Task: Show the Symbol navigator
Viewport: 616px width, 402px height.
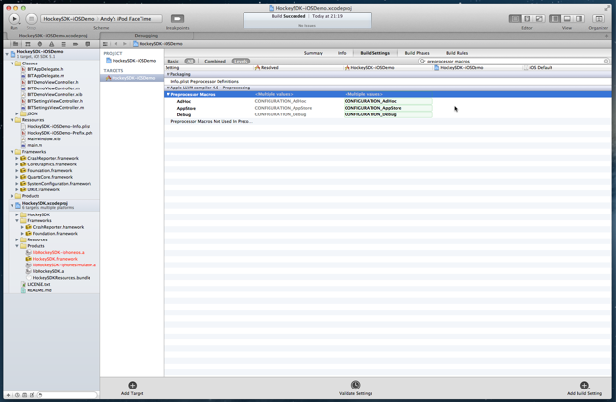Action: [x=28, y=44]
